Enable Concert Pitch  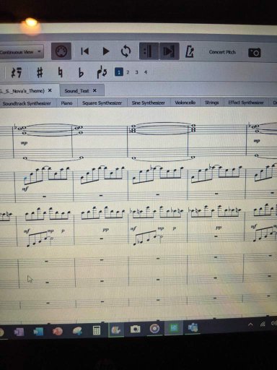pos(222,52)
